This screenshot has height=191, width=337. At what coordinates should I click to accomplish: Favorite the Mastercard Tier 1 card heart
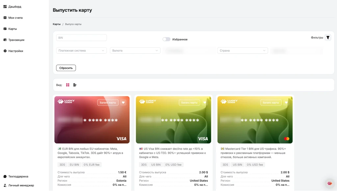click(x=286, y=103)
